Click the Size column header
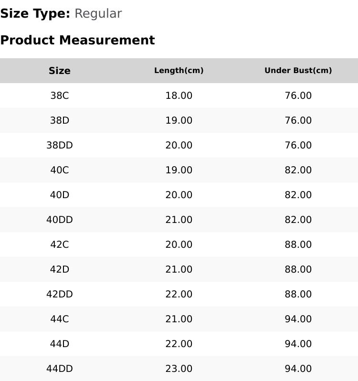The image size is (358, 381). pos(60,71)
